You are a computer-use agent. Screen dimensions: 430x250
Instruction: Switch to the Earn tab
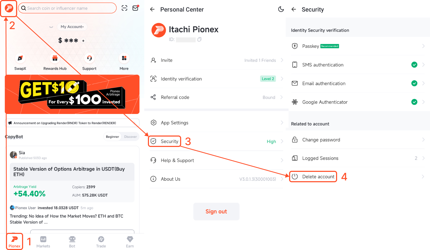point(130,242)
